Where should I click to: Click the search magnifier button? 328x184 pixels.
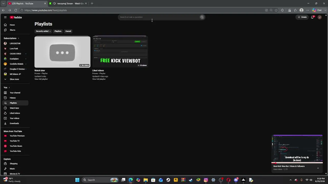[202, 17]
